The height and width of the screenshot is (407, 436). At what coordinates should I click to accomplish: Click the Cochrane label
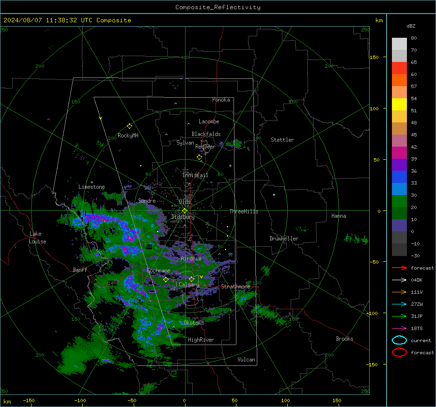158,271
